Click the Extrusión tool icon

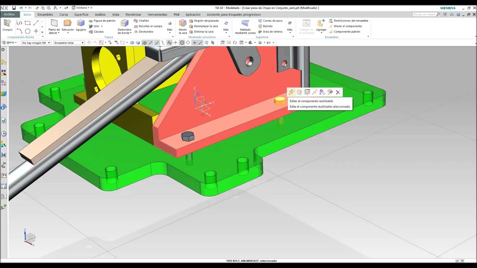click(x=67, y=23)
